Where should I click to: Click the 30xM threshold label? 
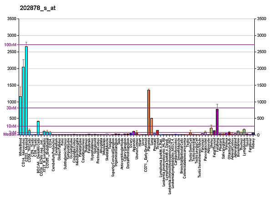[11, 108]
